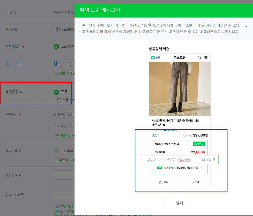Click the 재구매 10,000원 할인 row
Image resolution: width=253 pixels, height=216 pixels.
tap(180, 160)
